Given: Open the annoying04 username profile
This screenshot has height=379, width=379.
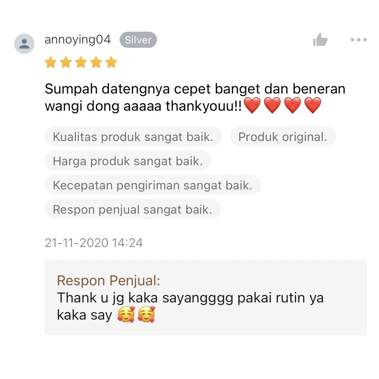Looking at the screenshot, I should click(78, 40).
